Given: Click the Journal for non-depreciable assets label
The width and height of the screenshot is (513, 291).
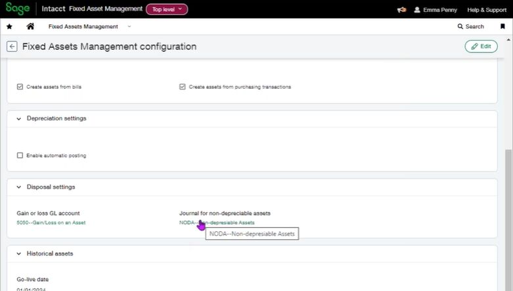Looking at the screenshot, I should coord(225,213).
